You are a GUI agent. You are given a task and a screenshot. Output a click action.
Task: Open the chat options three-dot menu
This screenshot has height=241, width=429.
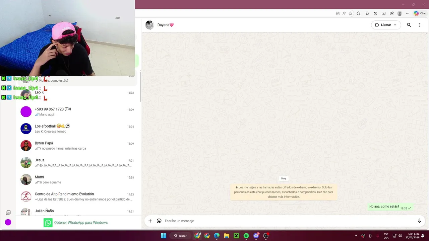[x=420, y=25]
